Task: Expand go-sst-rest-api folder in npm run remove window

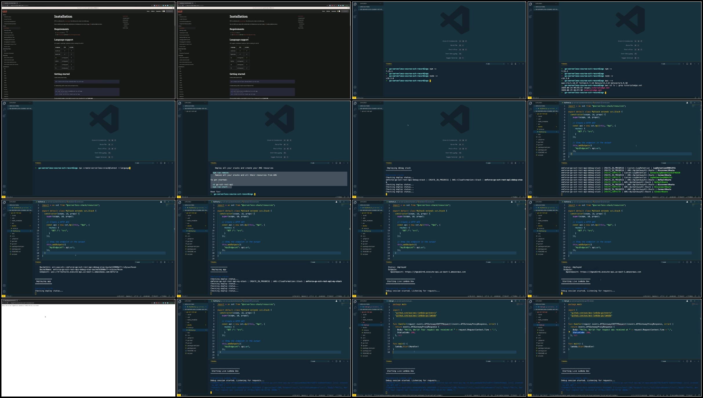Action: click(191, 111)
